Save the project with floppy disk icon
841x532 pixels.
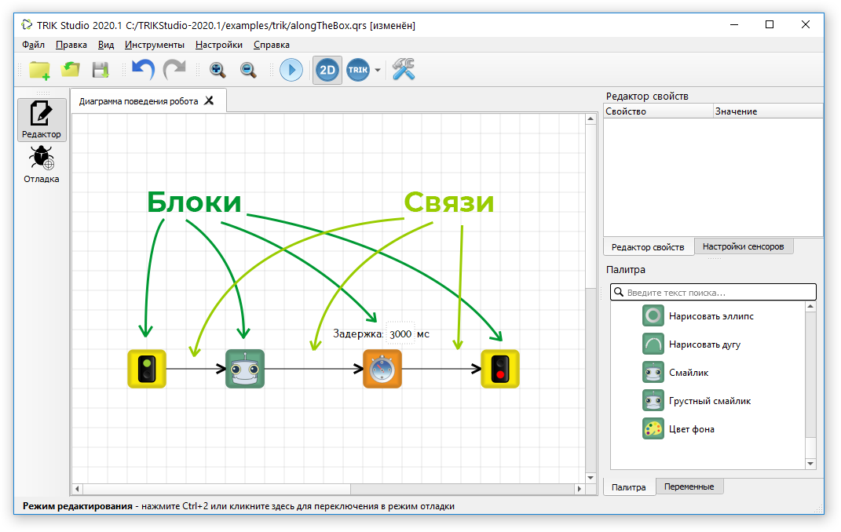101,70
